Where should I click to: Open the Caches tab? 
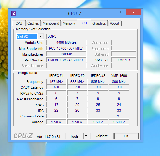click(x=33, y=23)
